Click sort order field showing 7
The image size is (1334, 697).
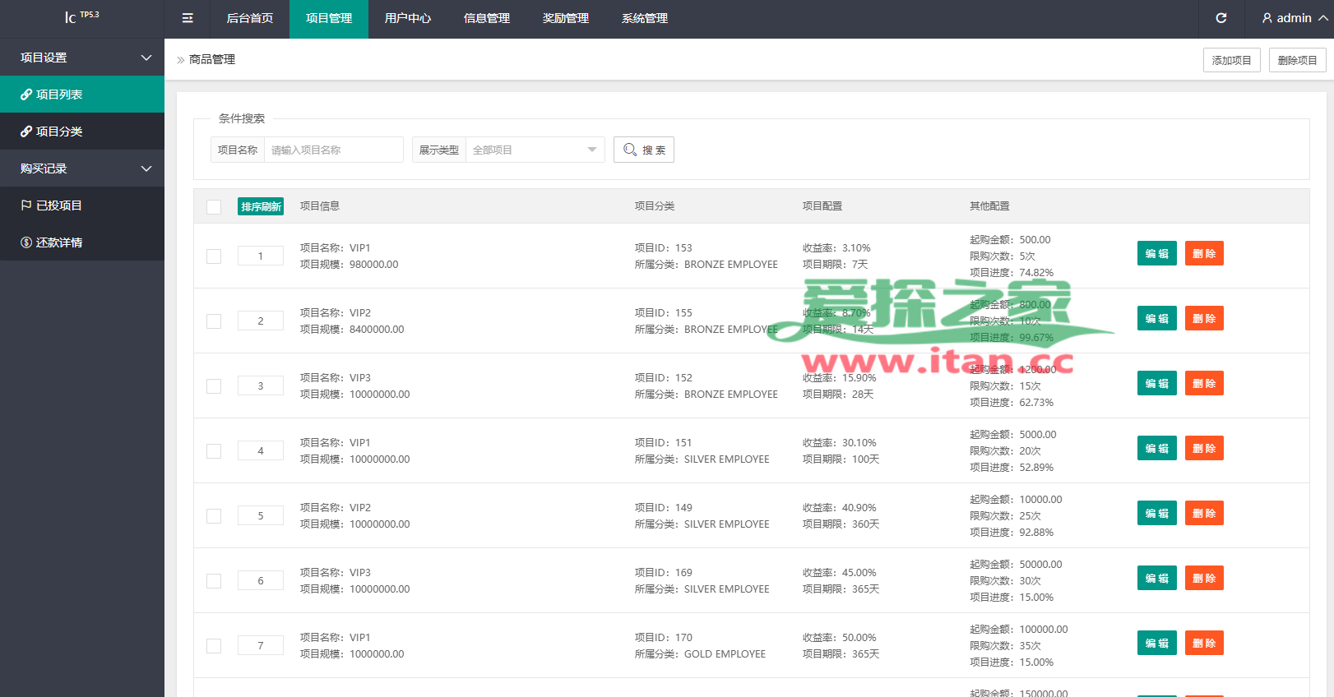[x=261, y=645]
